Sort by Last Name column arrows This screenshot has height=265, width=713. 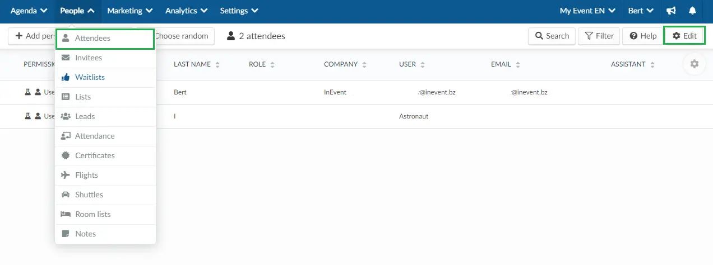[x=217, y=65]
